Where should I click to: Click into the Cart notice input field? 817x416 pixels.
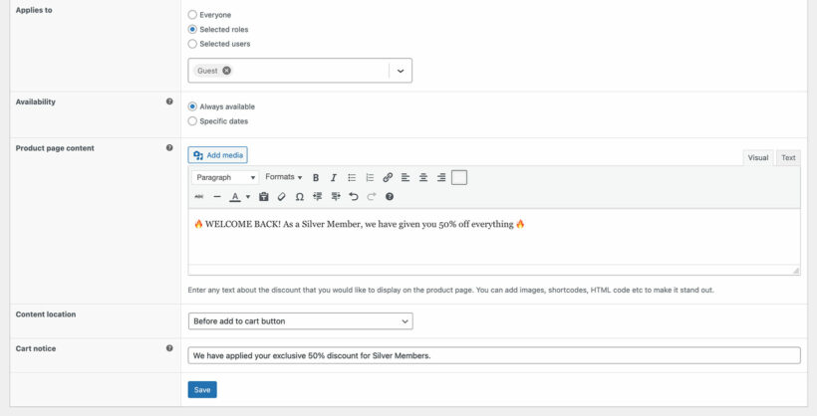pos(494,355)
